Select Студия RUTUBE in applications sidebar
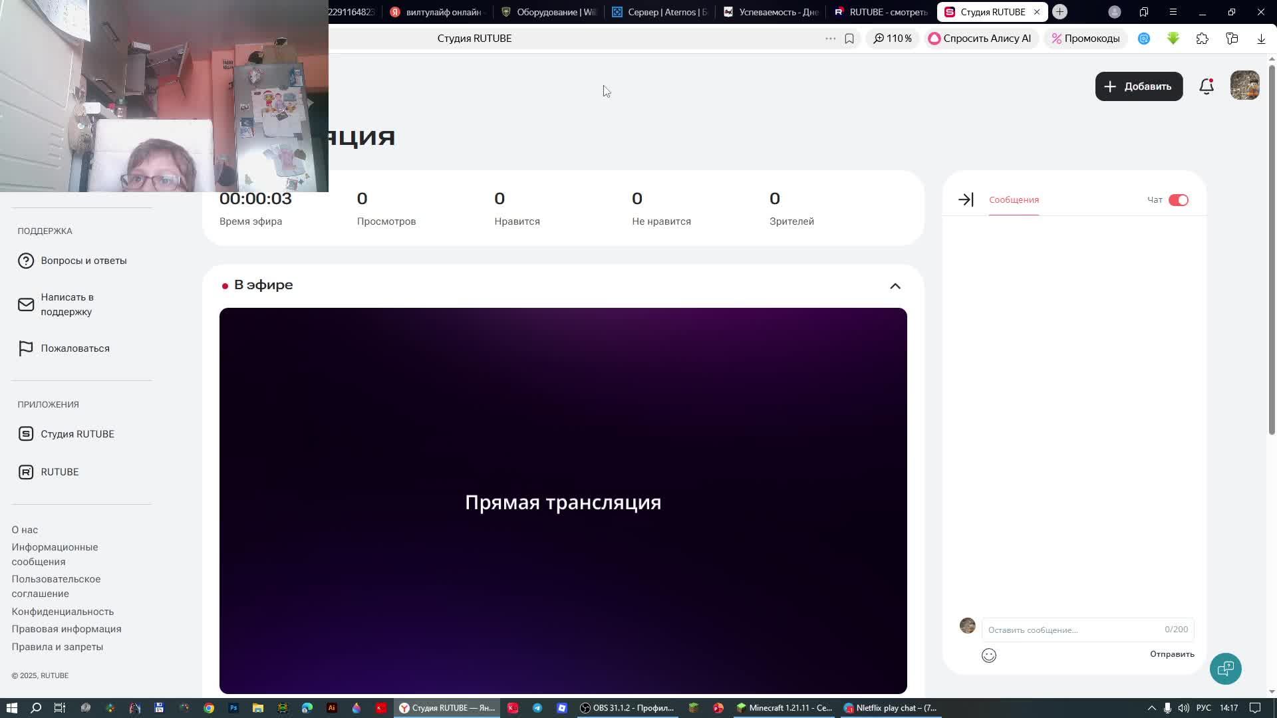This screenshot has height=718, width=1277. [77, 433]
